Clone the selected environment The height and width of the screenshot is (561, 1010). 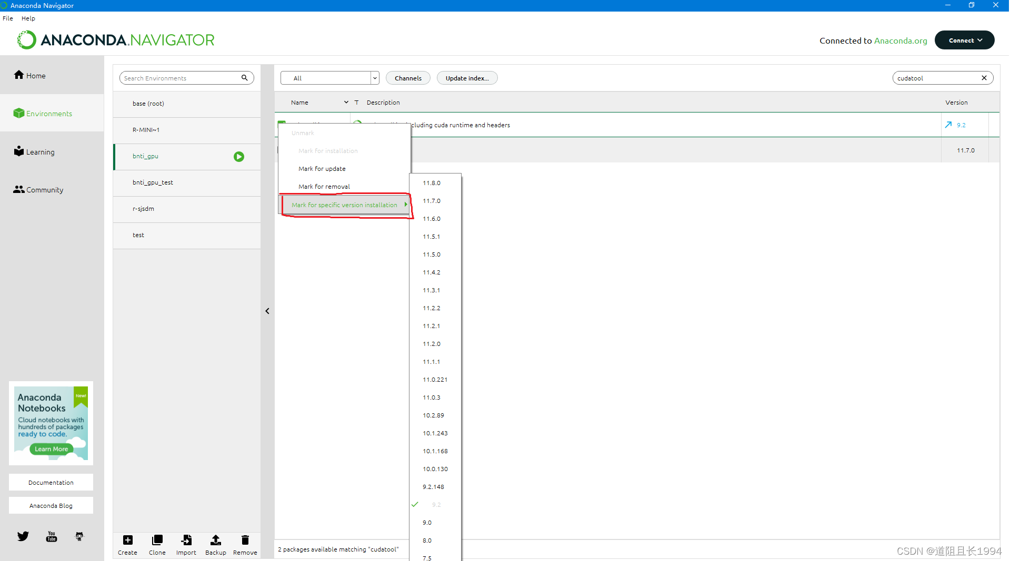pyautogui.click(x=157, y=545)
